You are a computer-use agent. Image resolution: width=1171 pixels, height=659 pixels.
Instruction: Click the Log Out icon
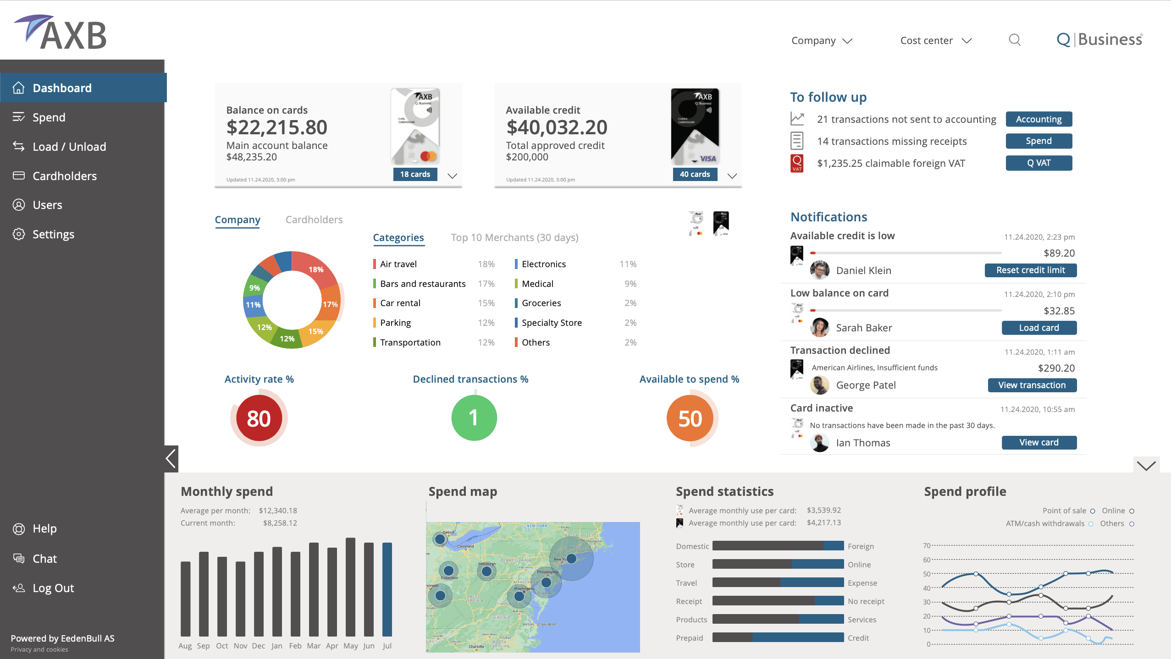pyautogui.click(x=19, y=588)
